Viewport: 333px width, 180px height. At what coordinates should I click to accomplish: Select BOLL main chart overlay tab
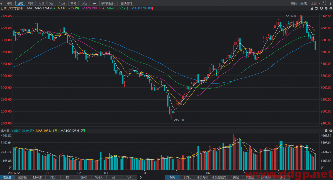187,177
